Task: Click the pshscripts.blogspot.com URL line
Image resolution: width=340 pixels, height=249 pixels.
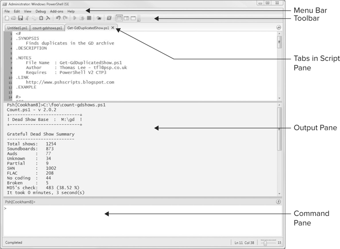Action: (x=70, y=82)
